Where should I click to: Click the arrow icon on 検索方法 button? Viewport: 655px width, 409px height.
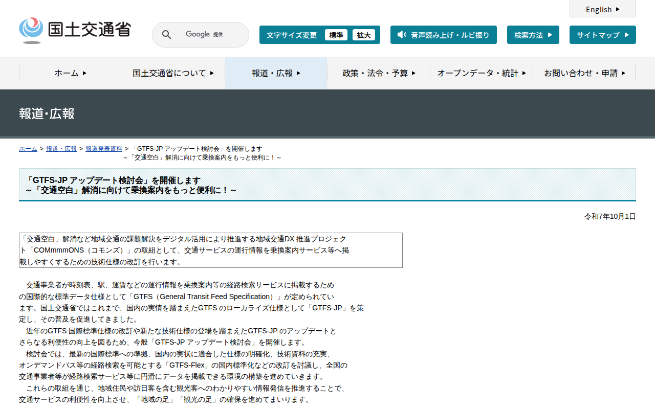click(550, 35)
